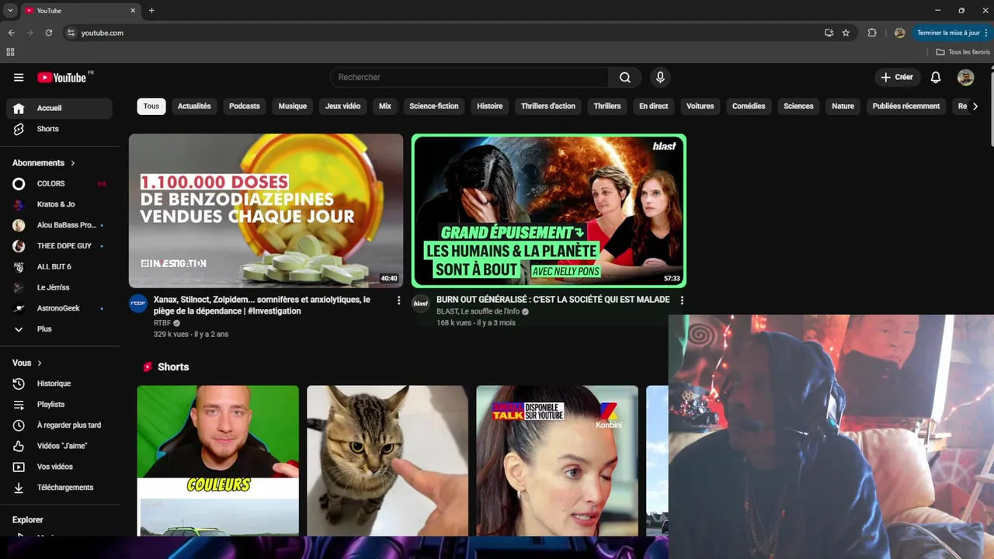Viewport: 994px width, 559px height.
Task: Open Le Jém'ss channel
Action: click(59, 287)
